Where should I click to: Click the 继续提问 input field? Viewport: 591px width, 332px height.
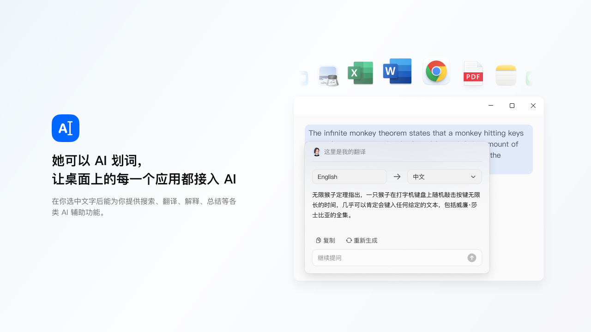click(392, 258)
